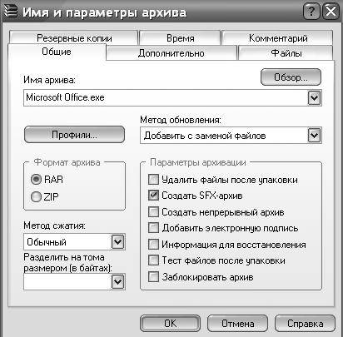
Task: Click the 'Профили...' button
Action: point(74,135)
